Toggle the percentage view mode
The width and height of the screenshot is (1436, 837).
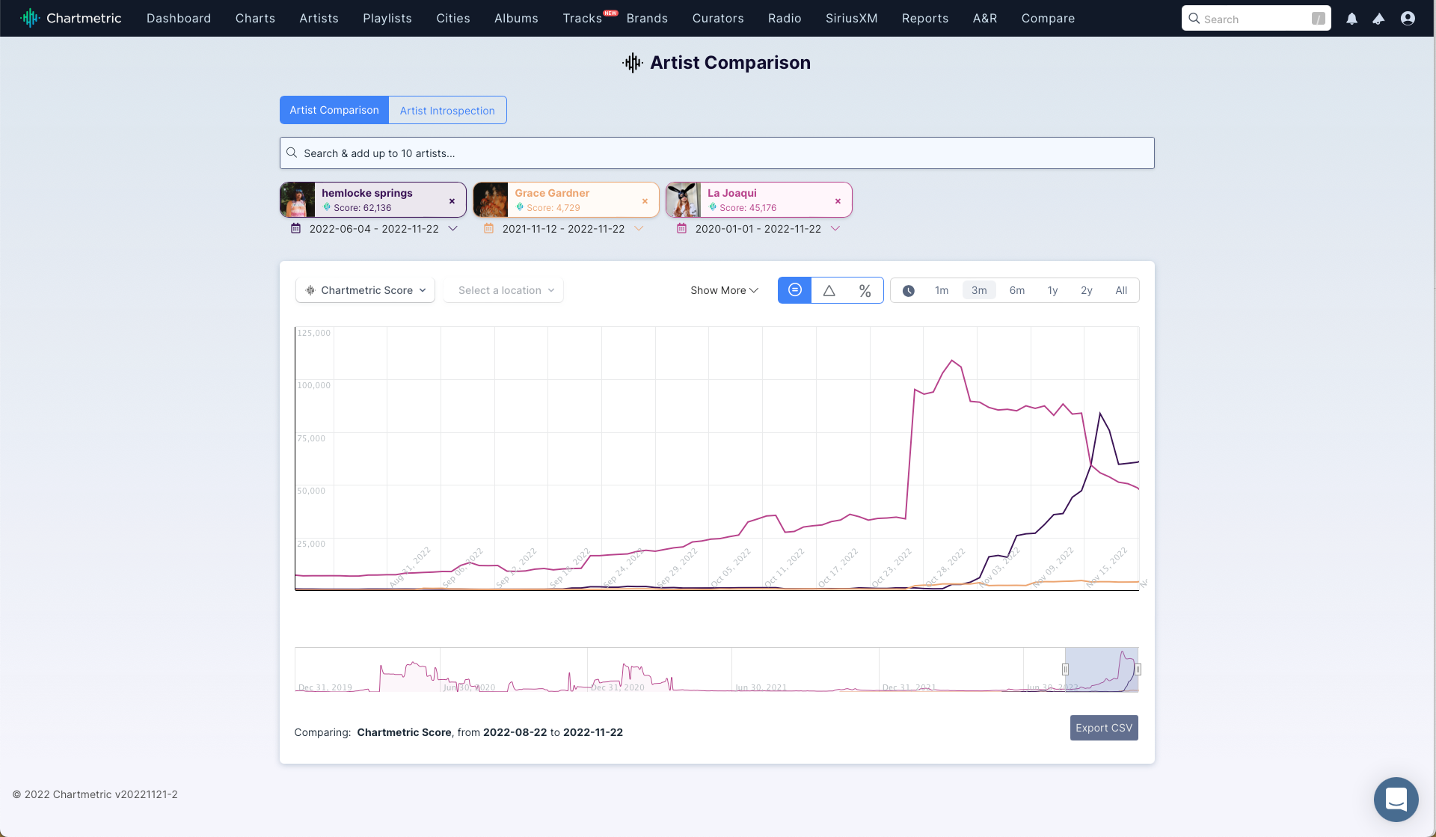[x=865, y=290]
